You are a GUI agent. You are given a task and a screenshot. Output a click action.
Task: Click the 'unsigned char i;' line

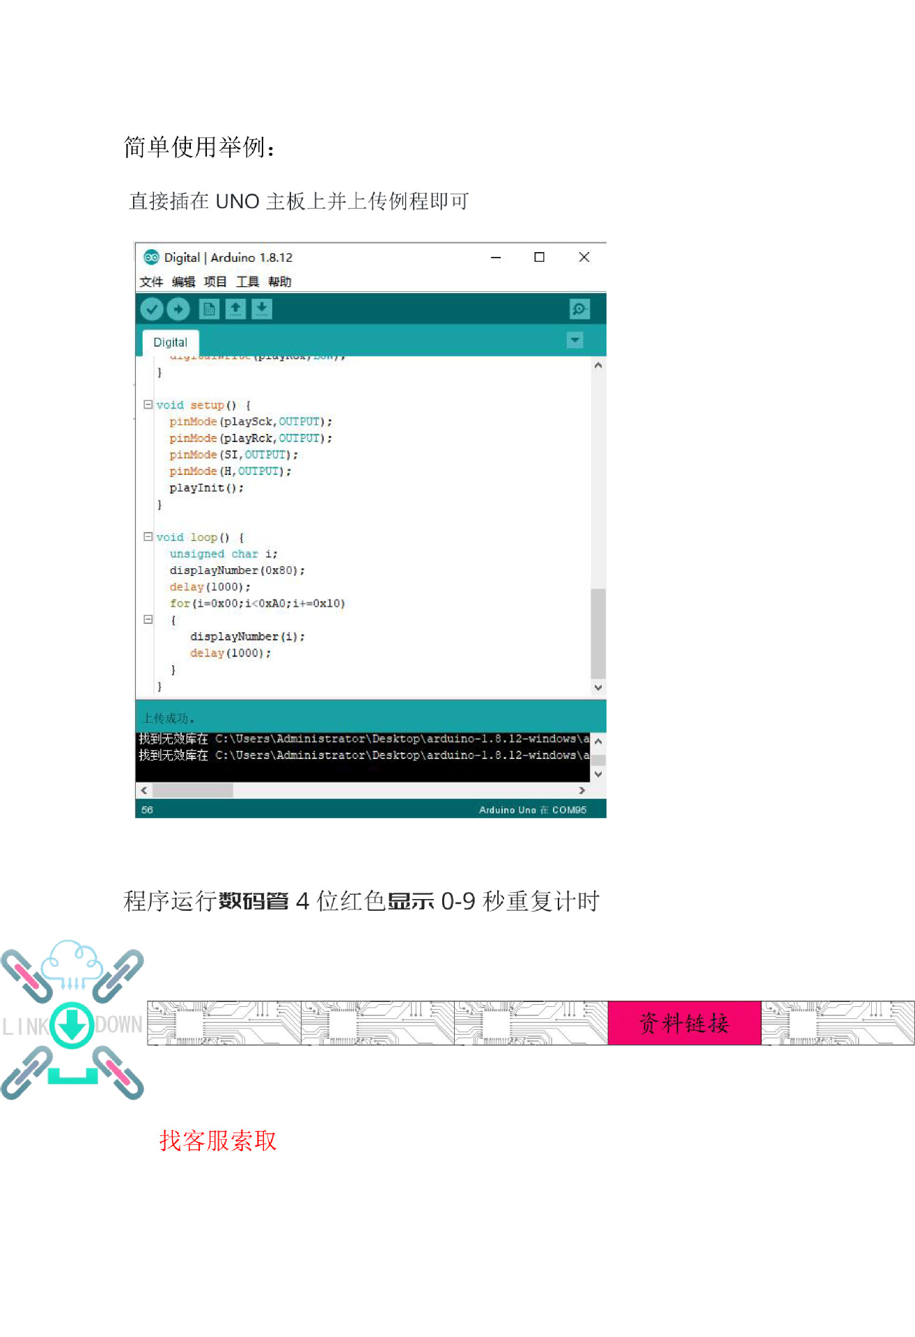[x=224, y=554]
